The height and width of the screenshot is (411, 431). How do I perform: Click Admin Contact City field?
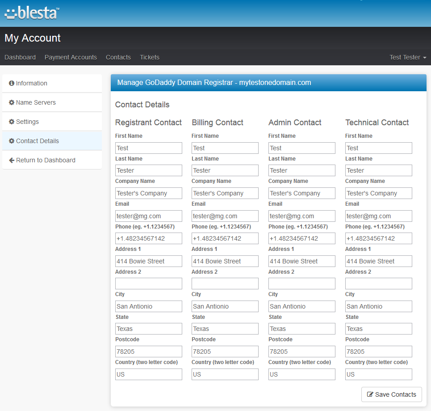coord(302,306)
